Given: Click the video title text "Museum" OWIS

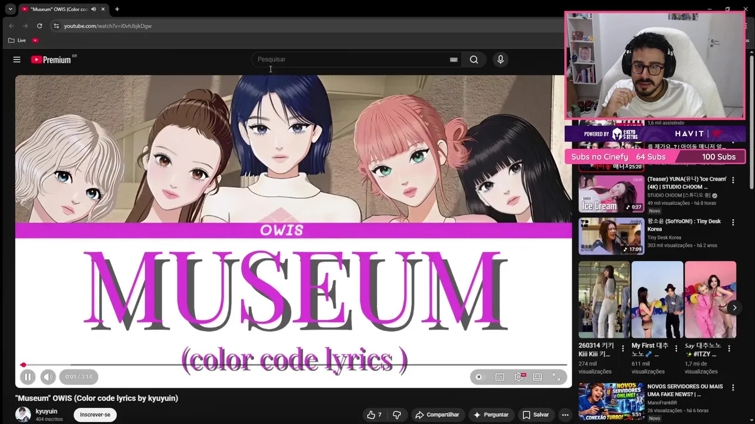Looking at the screenshot, I should pyautogui.click(x=97, y=398).
